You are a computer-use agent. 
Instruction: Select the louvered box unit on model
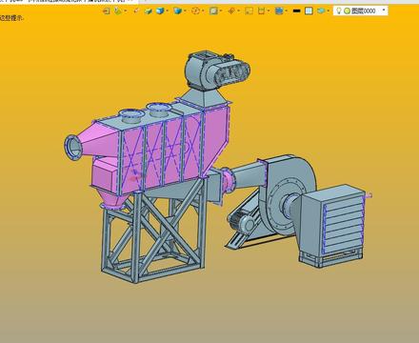click(x=331, y=226)
